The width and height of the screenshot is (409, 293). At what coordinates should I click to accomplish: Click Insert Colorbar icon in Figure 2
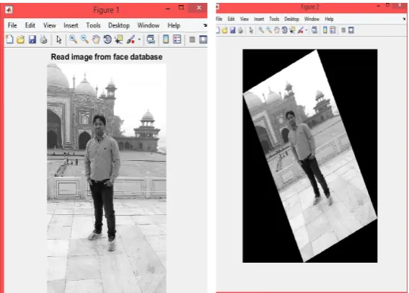click(x=325, y=30)
